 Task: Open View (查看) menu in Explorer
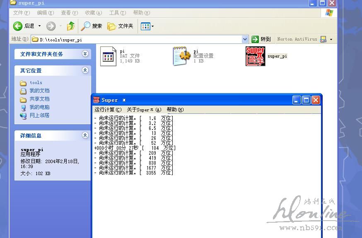[x=70, y=13]
